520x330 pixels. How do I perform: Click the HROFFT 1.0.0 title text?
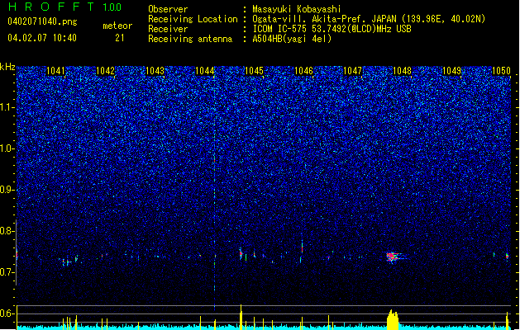click(64, 7)
